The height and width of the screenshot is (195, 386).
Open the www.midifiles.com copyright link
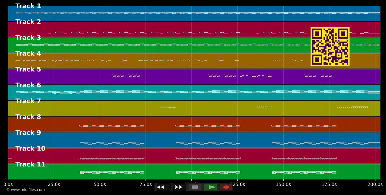[x=25, y=190]
